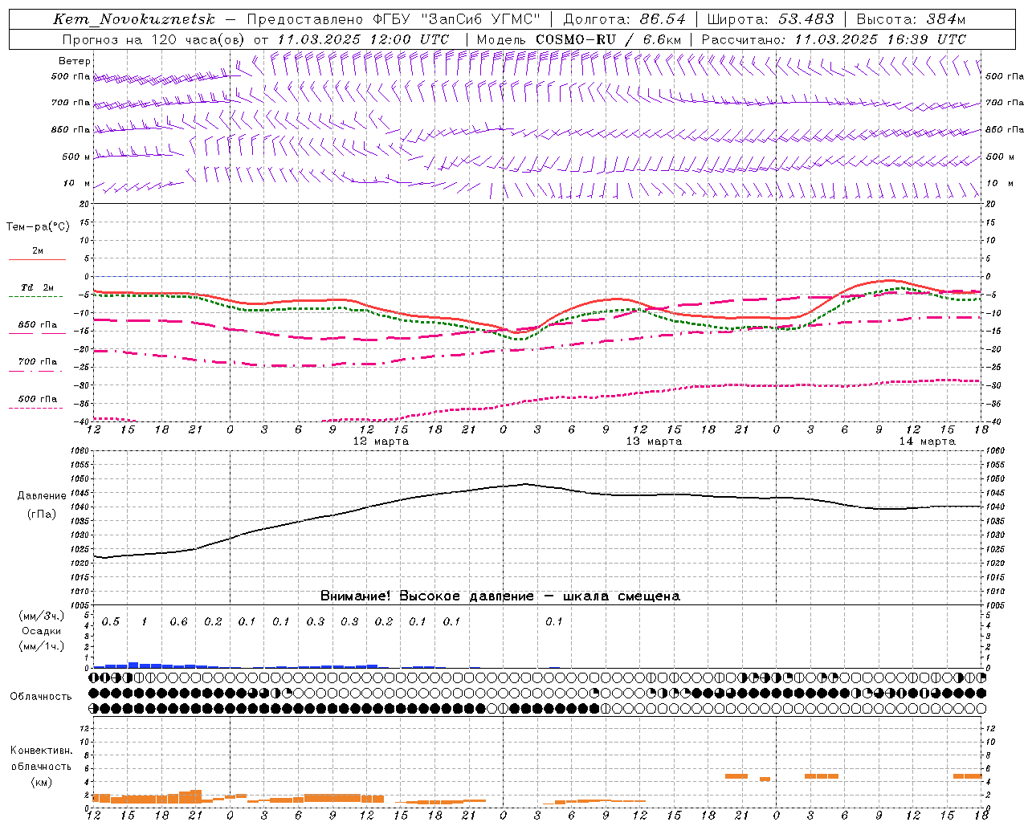Click 'Рассчитано: 11.03.2025 16:39 UTC' timestamp
The height and width of the screenshot is (822, 1028).
click(834, 39)
